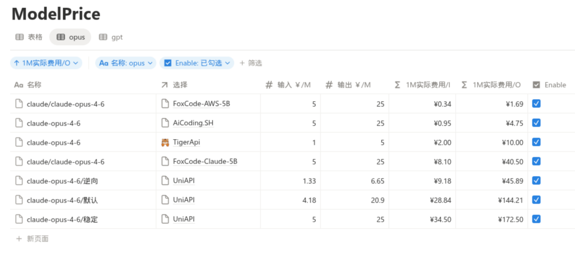This screenshot has height=254, width=575.
Task: Click the TigerApi tiger emoji icon
Action: pos(165,142)
